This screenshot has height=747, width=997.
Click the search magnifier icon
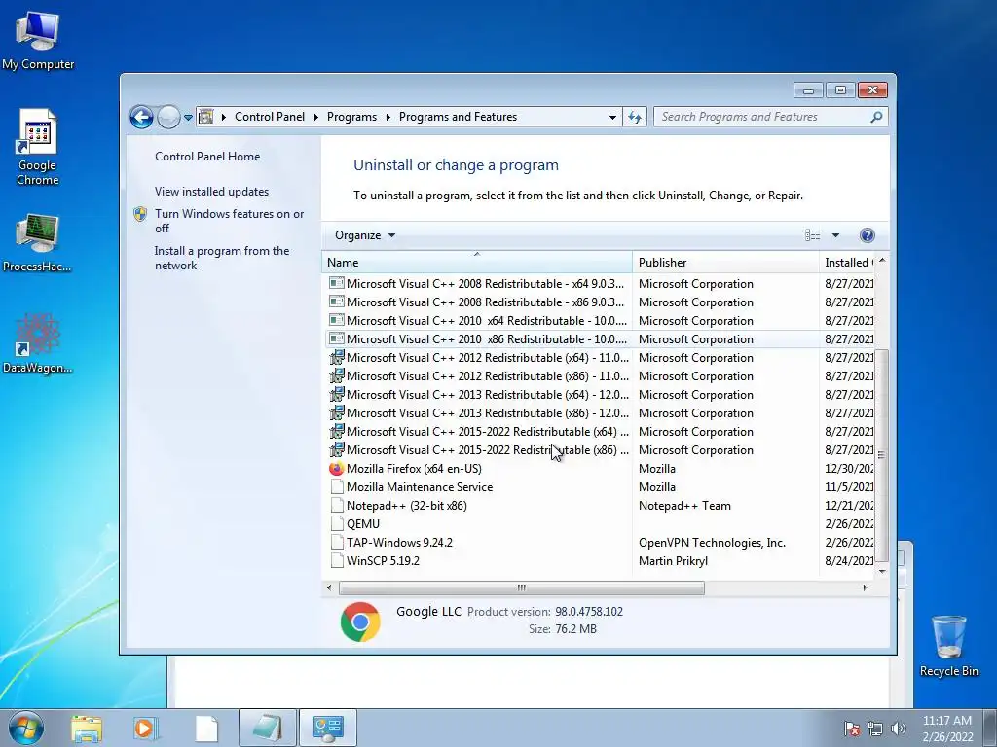[x=876, y=117]
